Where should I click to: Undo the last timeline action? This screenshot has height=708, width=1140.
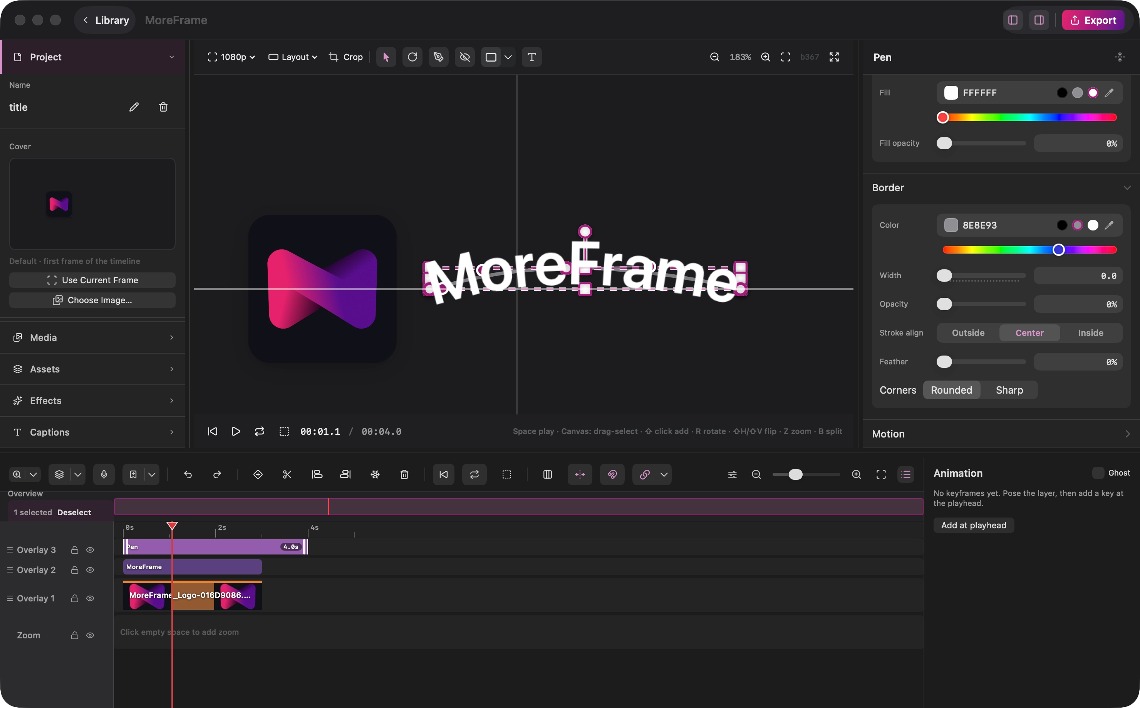click(188, 474)
